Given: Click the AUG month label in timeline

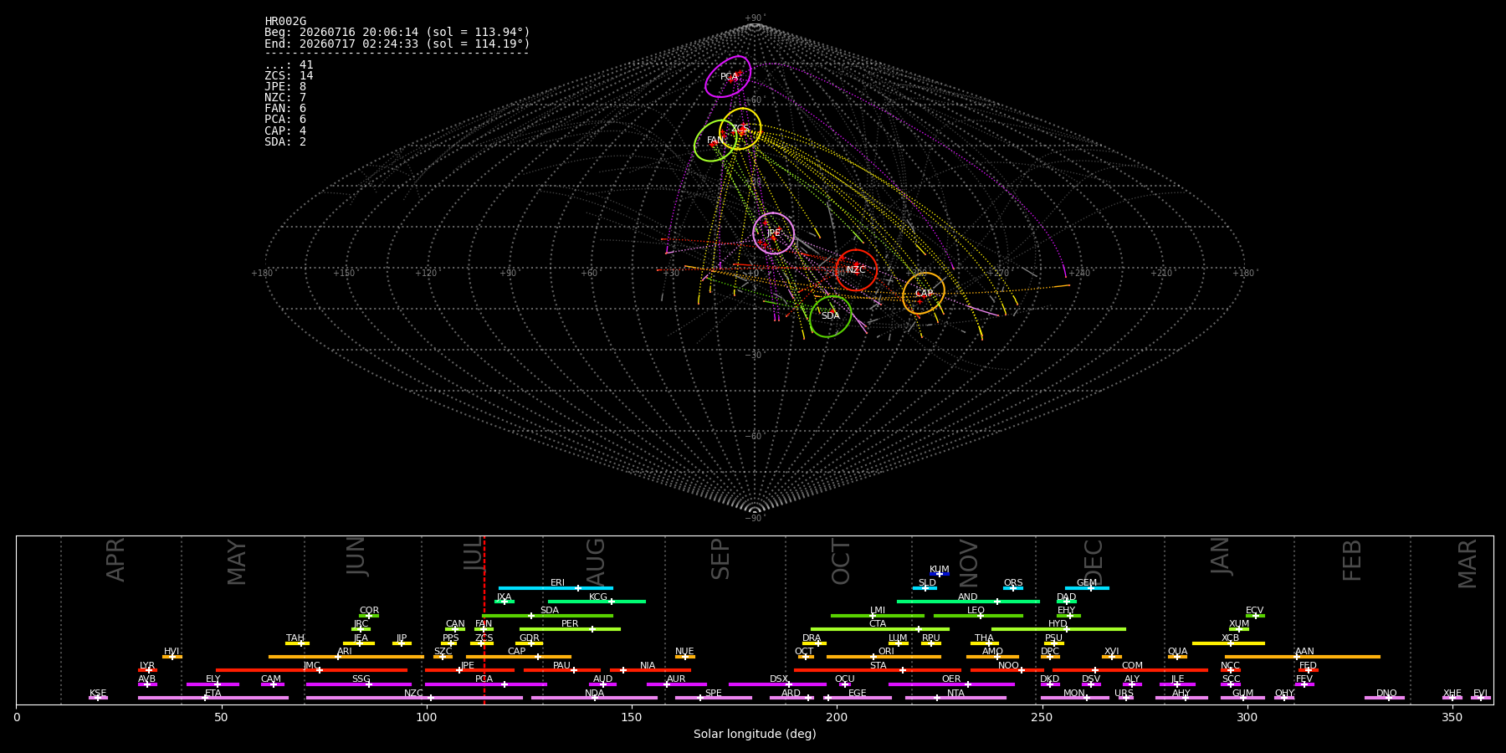Looking at the screenshot, I should [596, 562].
